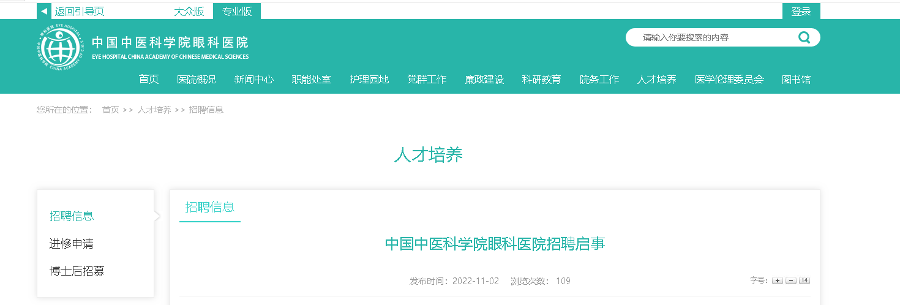The image size is (900, 305).
Task: Open 党群工作 menu item
Action: pos(427,80)
